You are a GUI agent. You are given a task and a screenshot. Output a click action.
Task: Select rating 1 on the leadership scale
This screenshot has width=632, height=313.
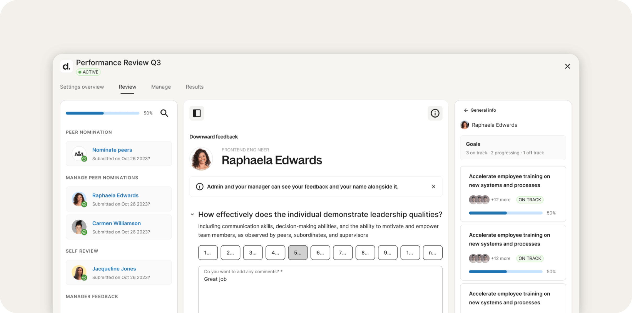click(207, 252)
